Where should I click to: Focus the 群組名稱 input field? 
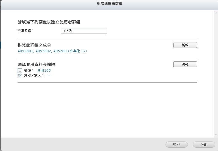click(x=84, y=31)
